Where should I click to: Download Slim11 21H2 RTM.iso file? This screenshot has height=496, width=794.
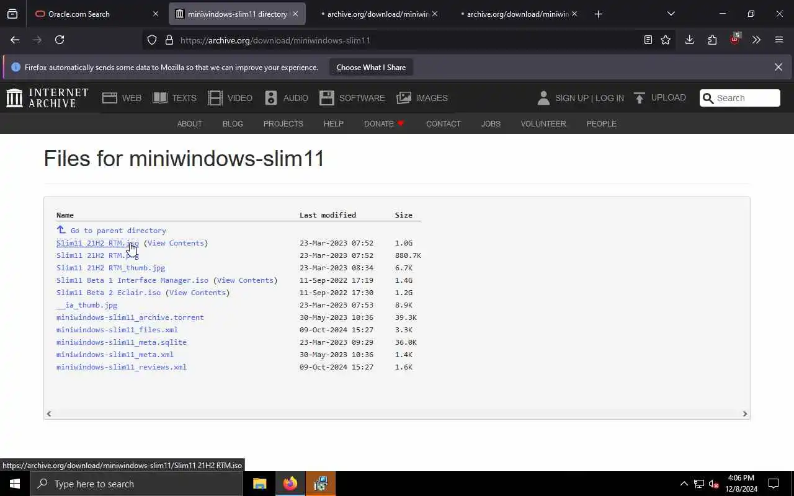point(97,243)
